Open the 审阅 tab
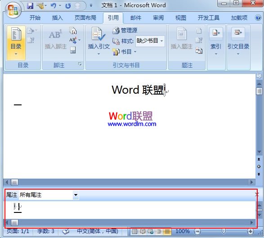 (158, 17)
